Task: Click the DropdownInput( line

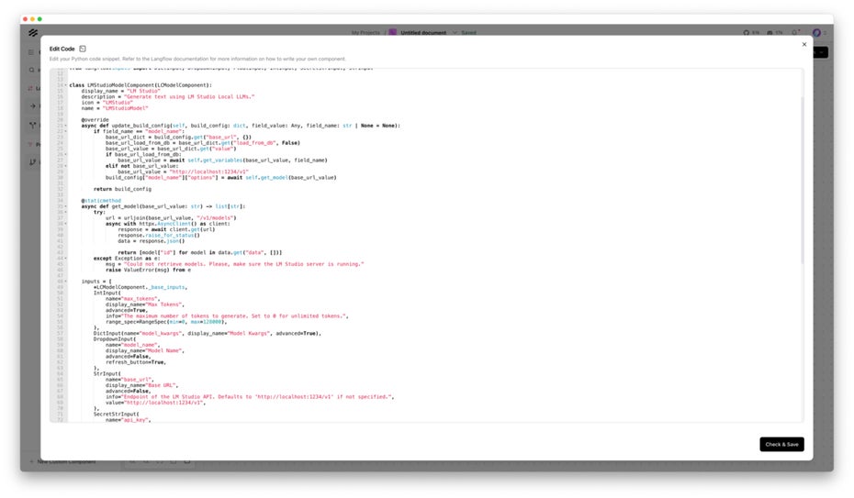Action: click(115, 339)
